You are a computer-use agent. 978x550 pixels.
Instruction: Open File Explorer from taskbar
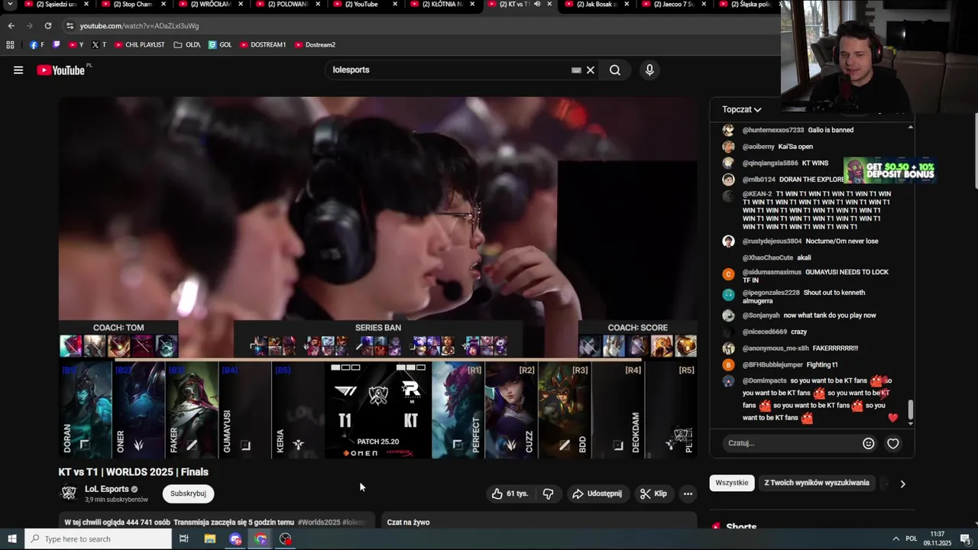tap(210, 539)
